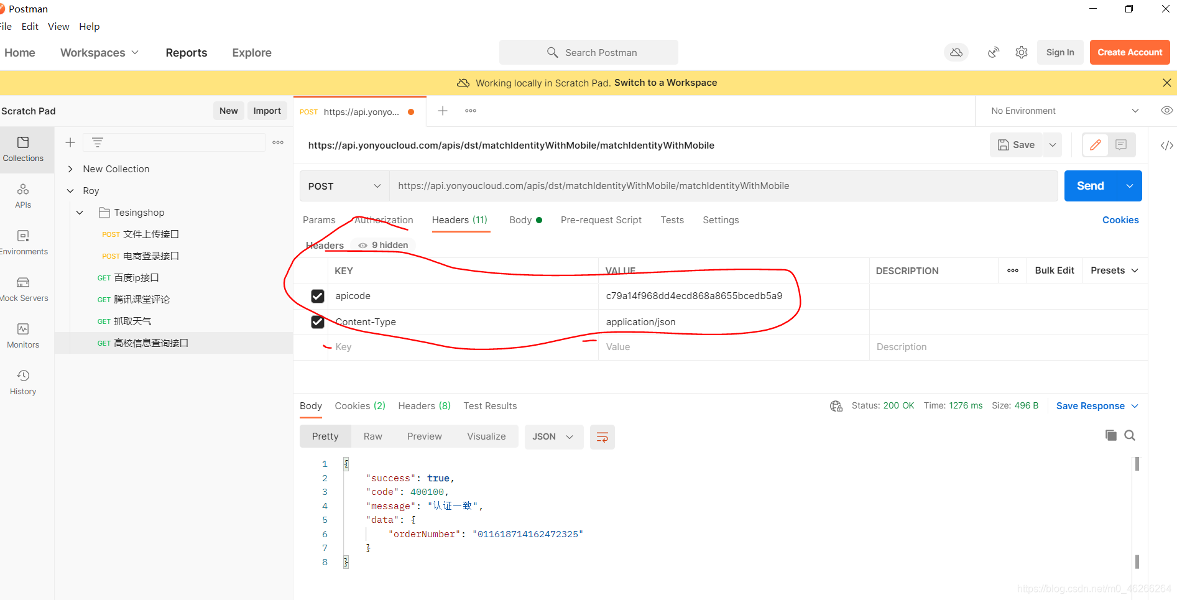Click the network information globe icon
1177x600 pixels.
[x=836, y=406]
